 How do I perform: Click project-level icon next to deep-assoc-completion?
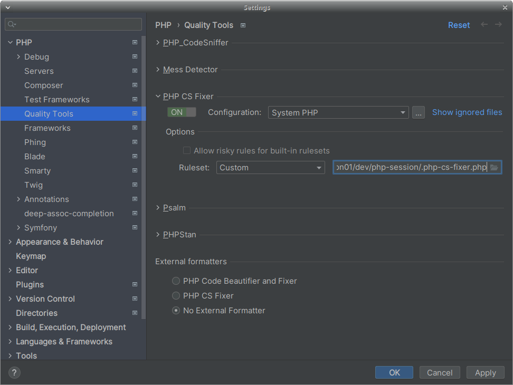135,213
